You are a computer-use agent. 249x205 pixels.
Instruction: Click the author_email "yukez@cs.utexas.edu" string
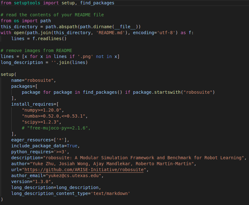[75, 176]
